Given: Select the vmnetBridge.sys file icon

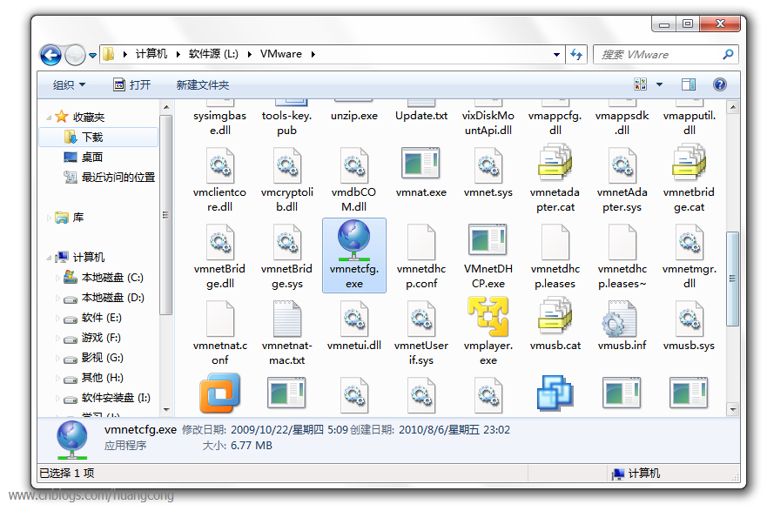Looking at the screenshot, I should point(287,242).
